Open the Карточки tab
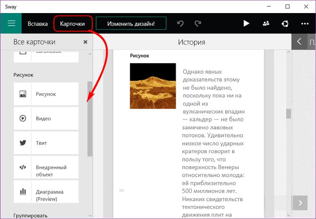The width and height of the screenshot is (316, 219). pyautogui.click(x=74, y=23)
